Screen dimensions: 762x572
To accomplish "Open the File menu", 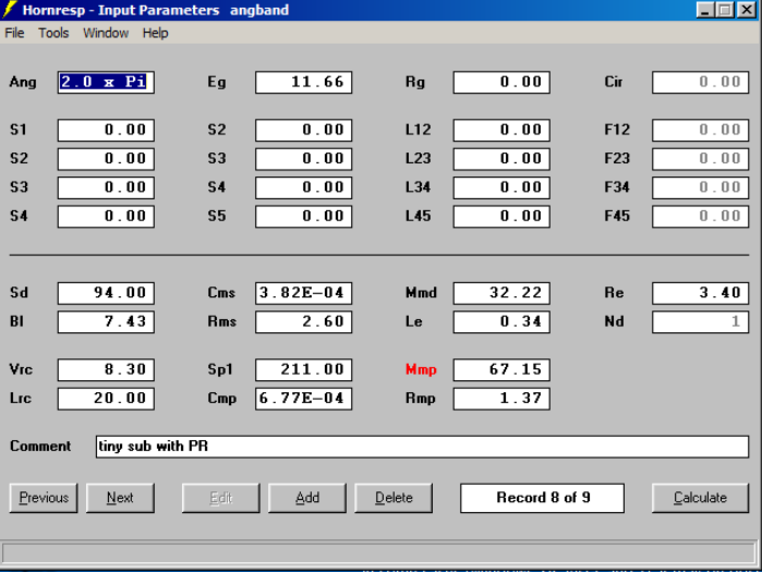I will click(x=14, y=33).
